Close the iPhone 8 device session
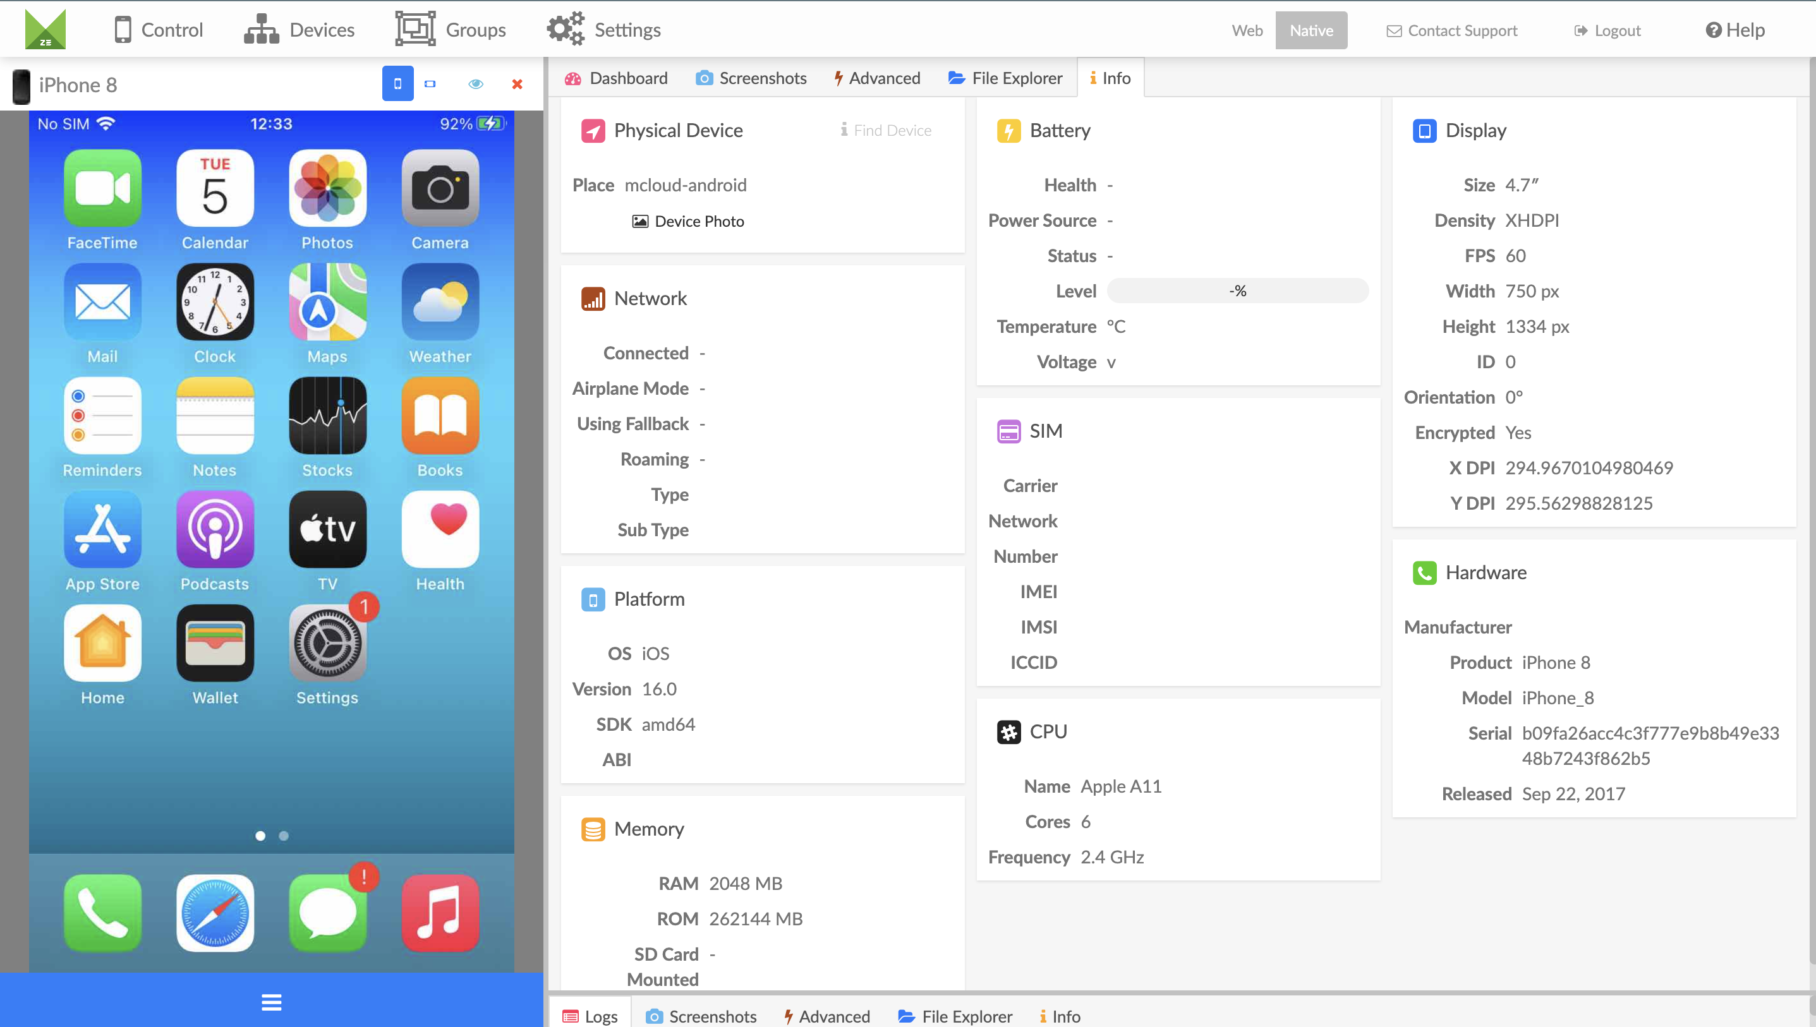Image resolution: width=1816 pixels, height=1027 pixels. [517, 84]
